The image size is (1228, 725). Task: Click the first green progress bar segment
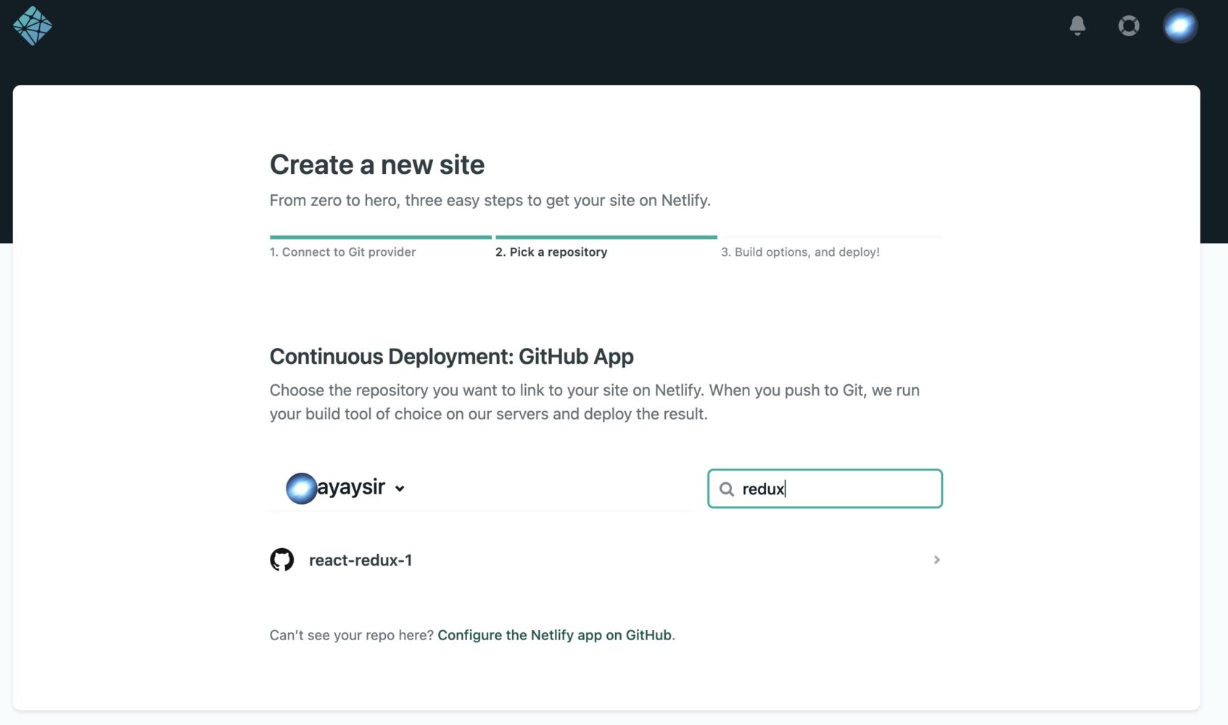click(x=380, y=237)
